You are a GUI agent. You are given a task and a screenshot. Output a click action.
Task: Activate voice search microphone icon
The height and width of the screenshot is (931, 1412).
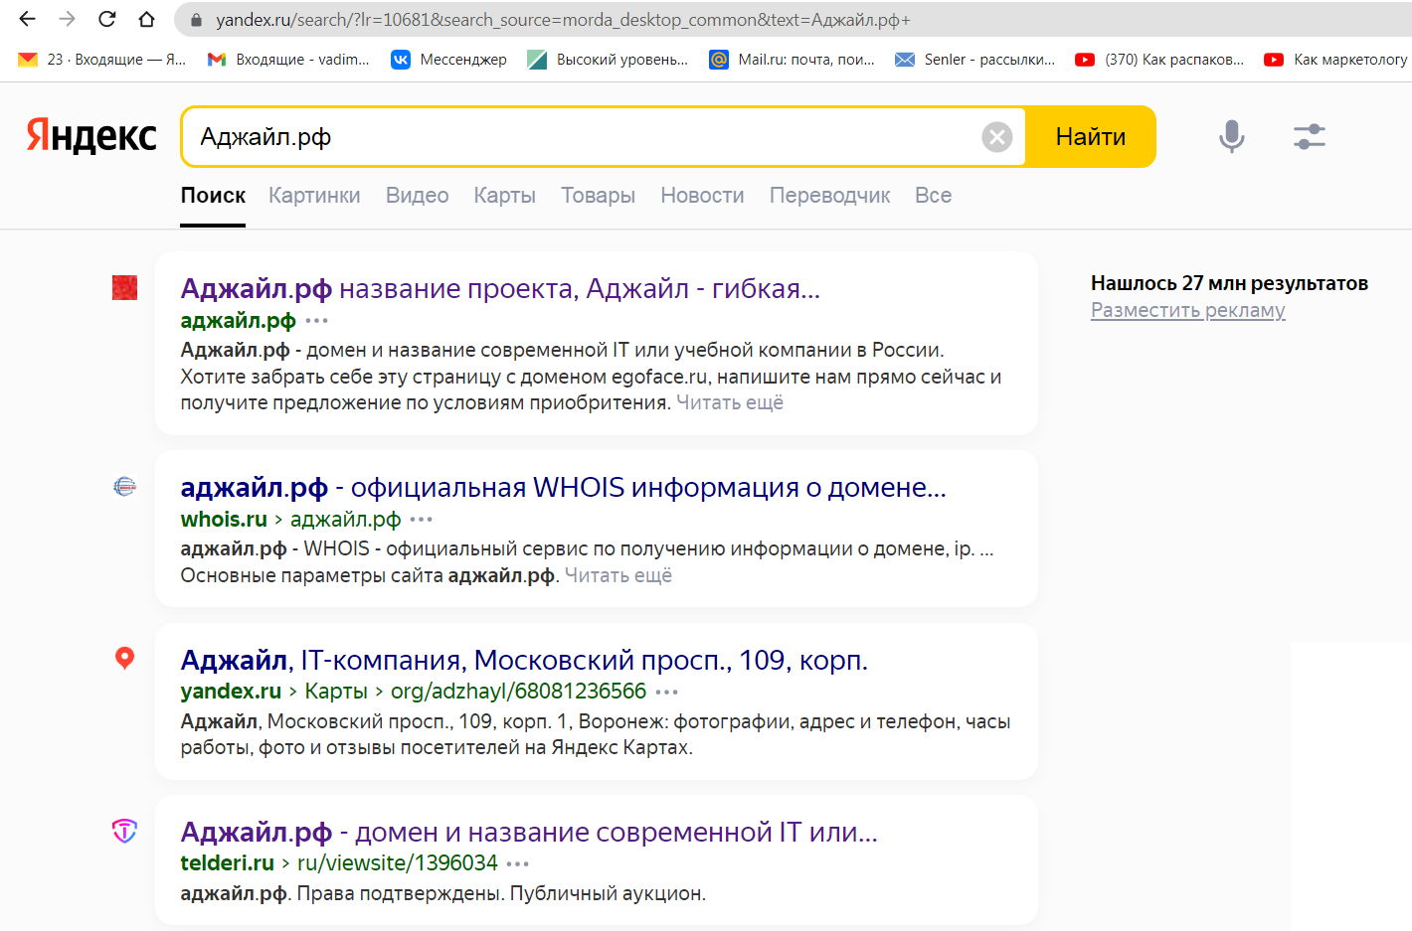pos(1231,136)
